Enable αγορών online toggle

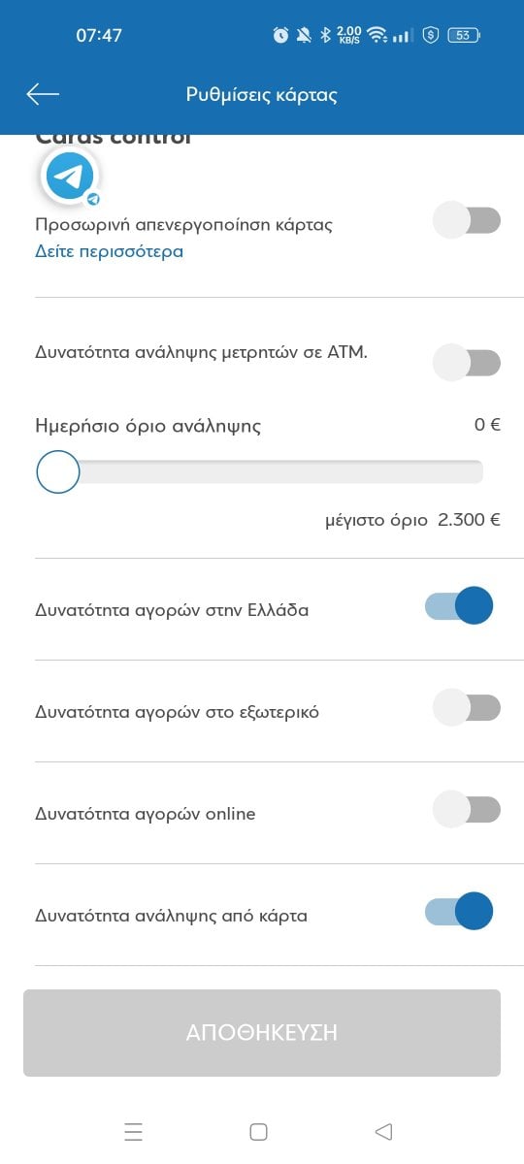pyautogui.click(x=467, y=809)
